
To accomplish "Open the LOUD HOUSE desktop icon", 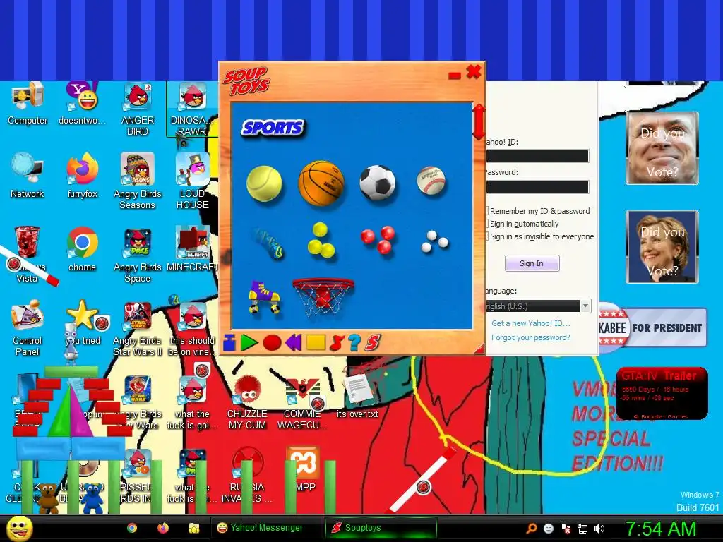I will click(192, 181).
